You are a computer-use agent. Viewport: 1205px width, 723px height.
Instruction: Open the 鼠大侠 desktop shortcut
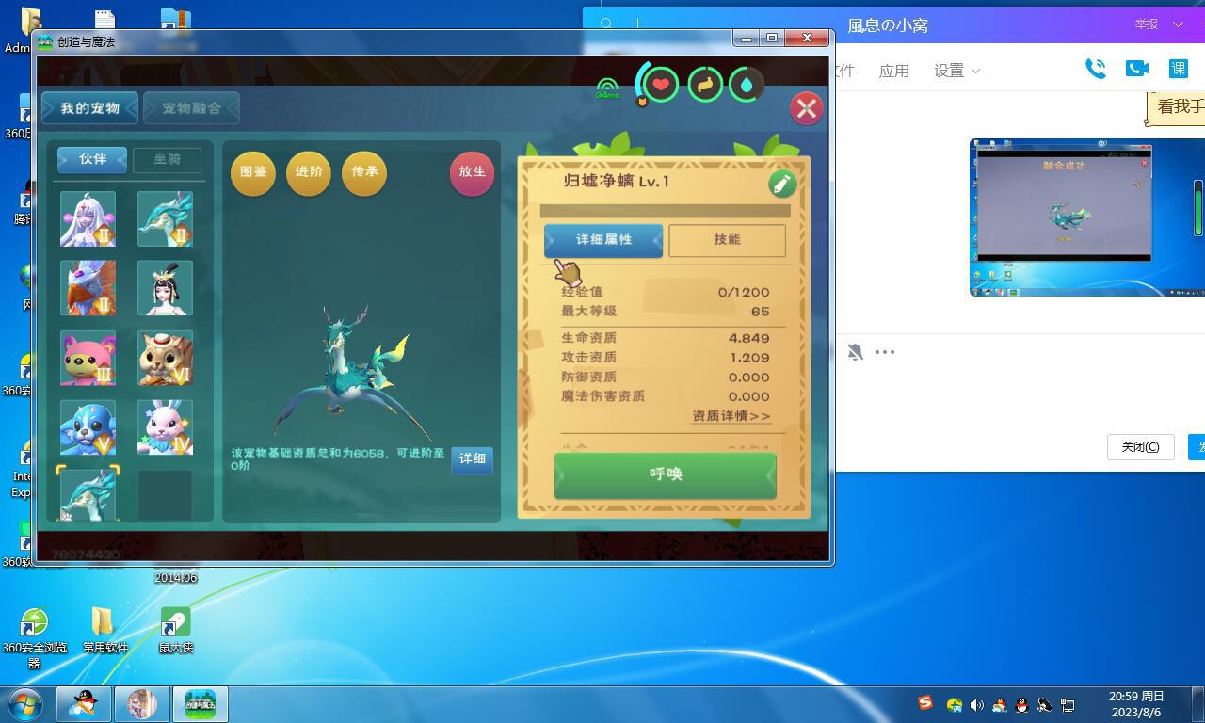coord(176,631)
